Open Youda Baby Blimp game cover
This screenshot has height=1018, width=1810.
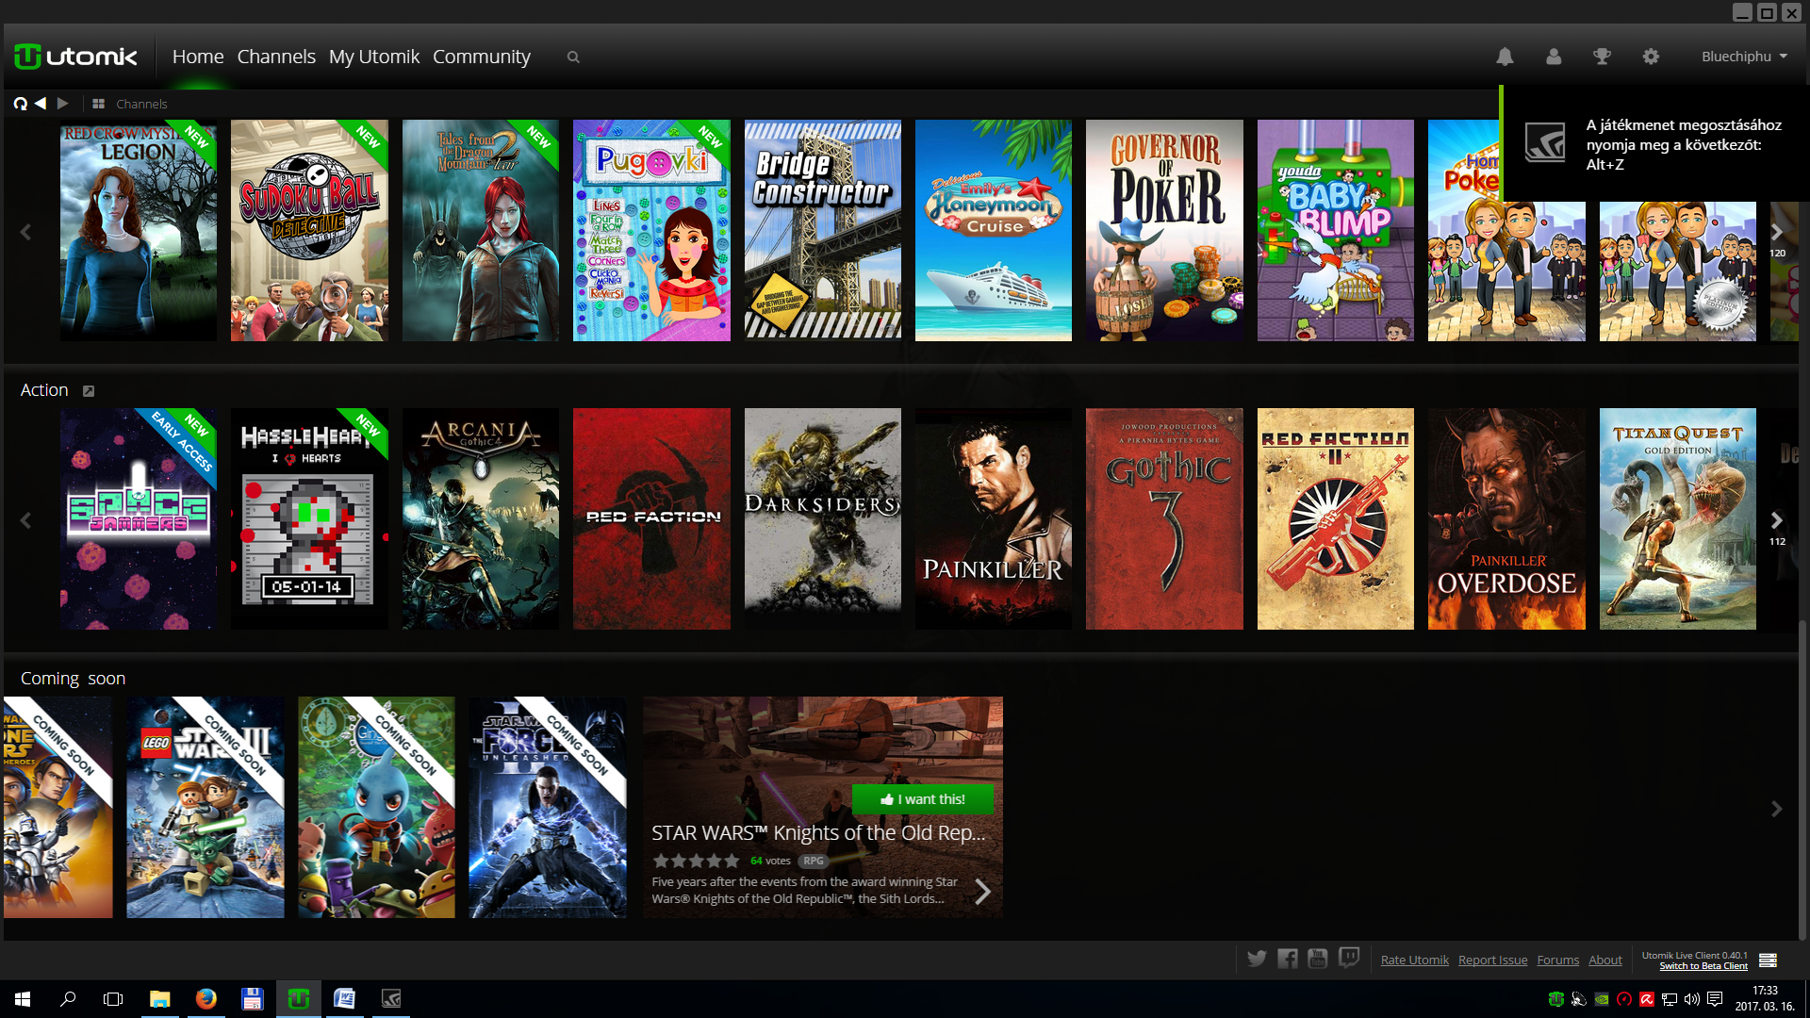(1335, 230)
